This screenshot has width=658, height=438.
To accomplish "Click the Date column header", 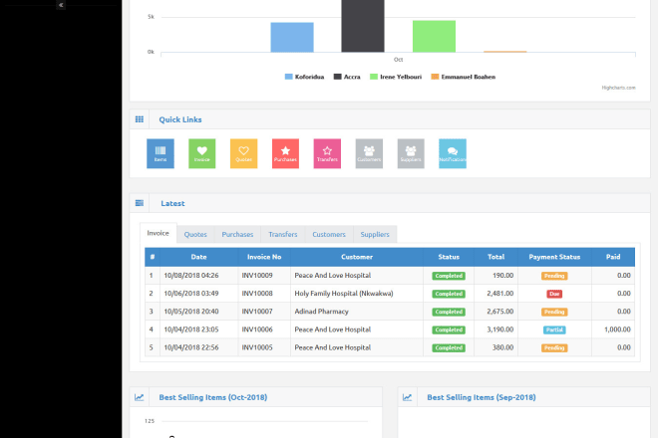I will point(199,257).
